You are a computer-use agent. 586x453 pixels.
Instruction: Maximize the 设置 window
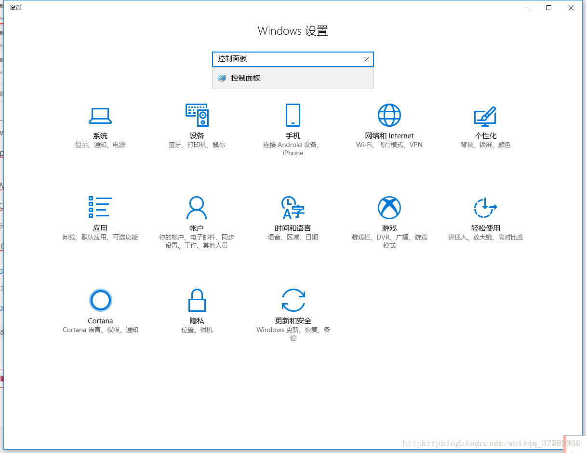pos(549,8)
